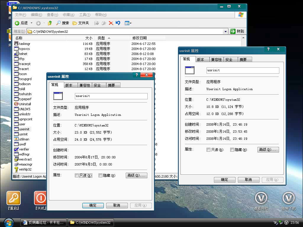Click the red Delete X icon

tap(111, 23)
